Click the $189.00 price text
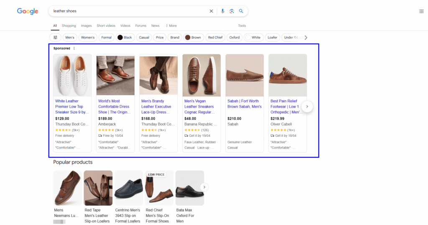This screenshot has height=225, width=428. click(105, 119)
